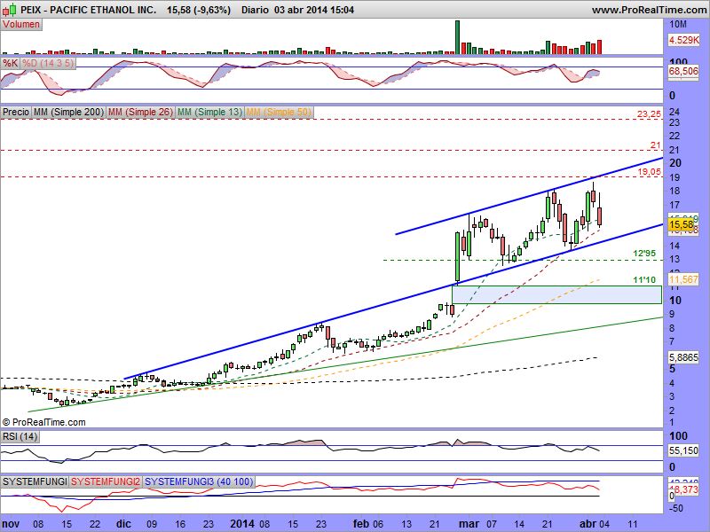Select the SYSTEMFUNGI indicator label
Image resolution: width=710 pixels, height=532 pixels.
coord(35,481)
